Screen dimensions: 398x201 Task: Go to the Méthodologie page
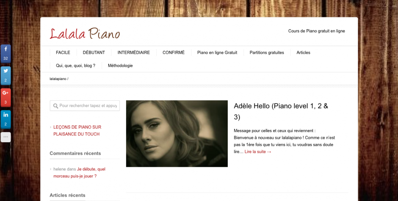click(x=120, y=66)
